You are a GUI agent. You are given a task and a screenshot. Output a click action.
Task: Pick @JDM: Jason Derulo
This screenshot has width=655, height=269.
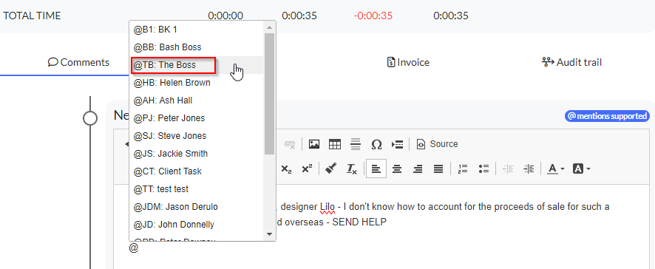(197, 206)
